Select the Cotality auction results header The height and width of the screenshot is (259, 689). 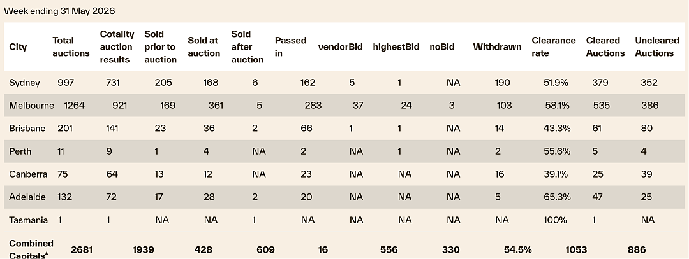pyautogui.click(x=116, y=47)
